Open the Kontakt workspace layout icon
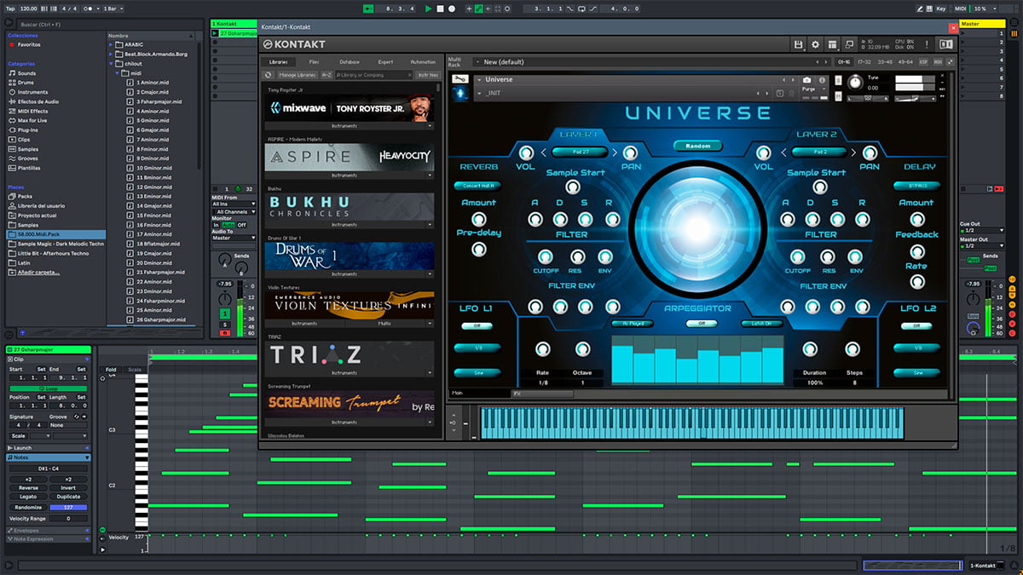This screenshot has width=1023, height=575. click(833, 44)
